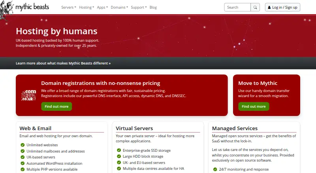Click the text Independent & privately-owned for over 25 years
This screenshot has width=316, height=173.
tap(56, 46)
